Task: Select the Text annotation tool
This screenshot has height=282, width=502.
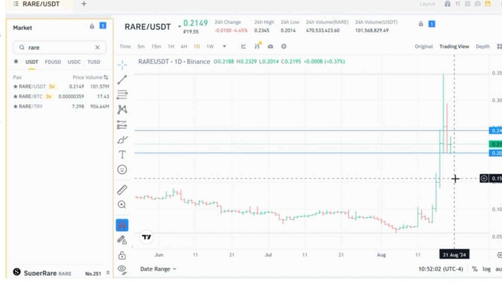Action: coord(122,155)
